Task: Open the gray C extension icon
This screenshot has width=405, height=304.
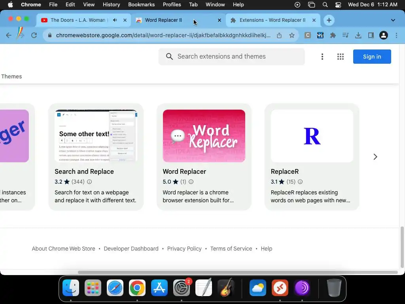Action: [x=307, y=35]
